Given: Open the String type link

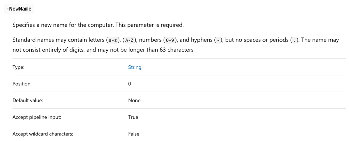Looking at the screenshot, I should (135, 67).
